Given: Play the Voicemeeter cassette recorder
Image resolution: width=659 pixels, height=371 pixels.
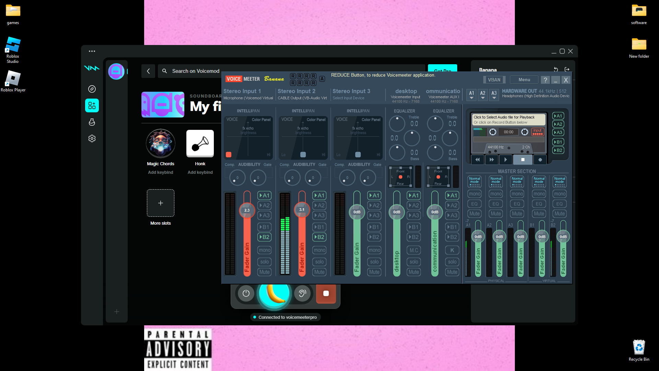Looking at the screenshot, I should [506, 160].
